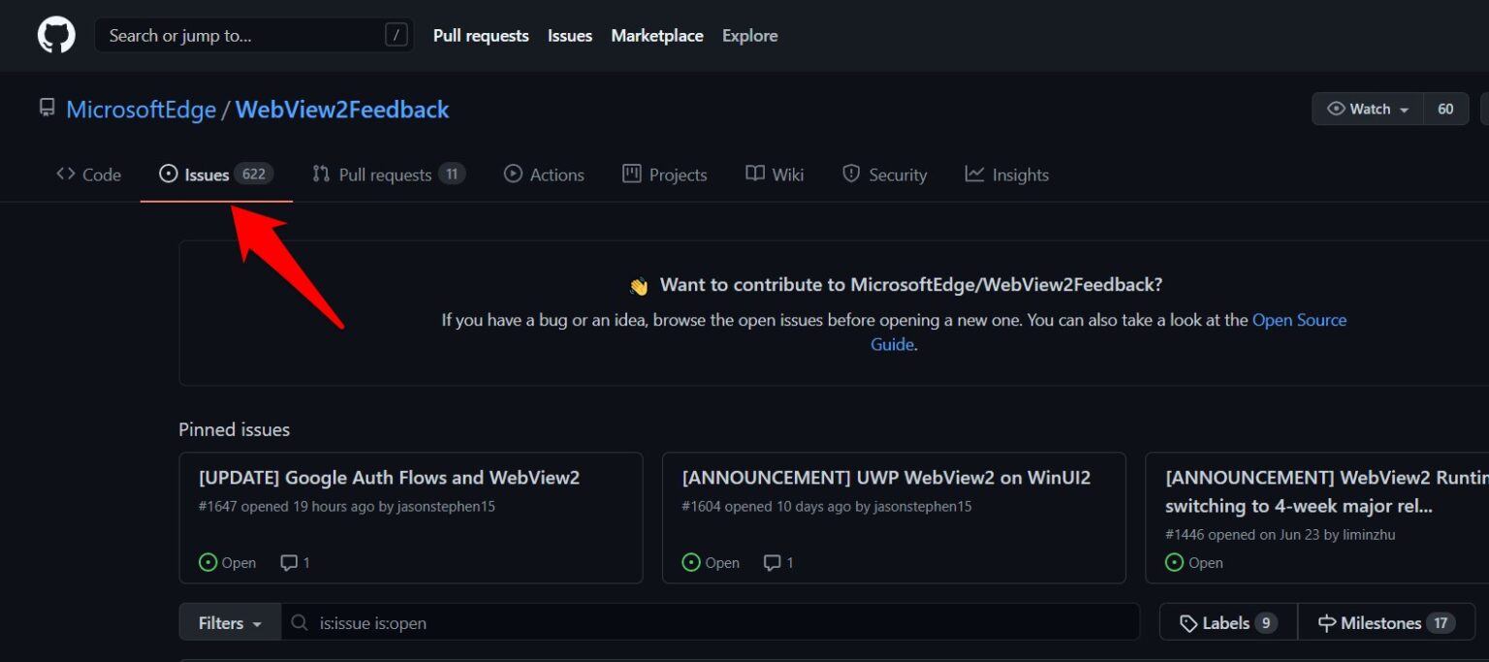Open the Watch dropdown menu

pos(1368,109)
